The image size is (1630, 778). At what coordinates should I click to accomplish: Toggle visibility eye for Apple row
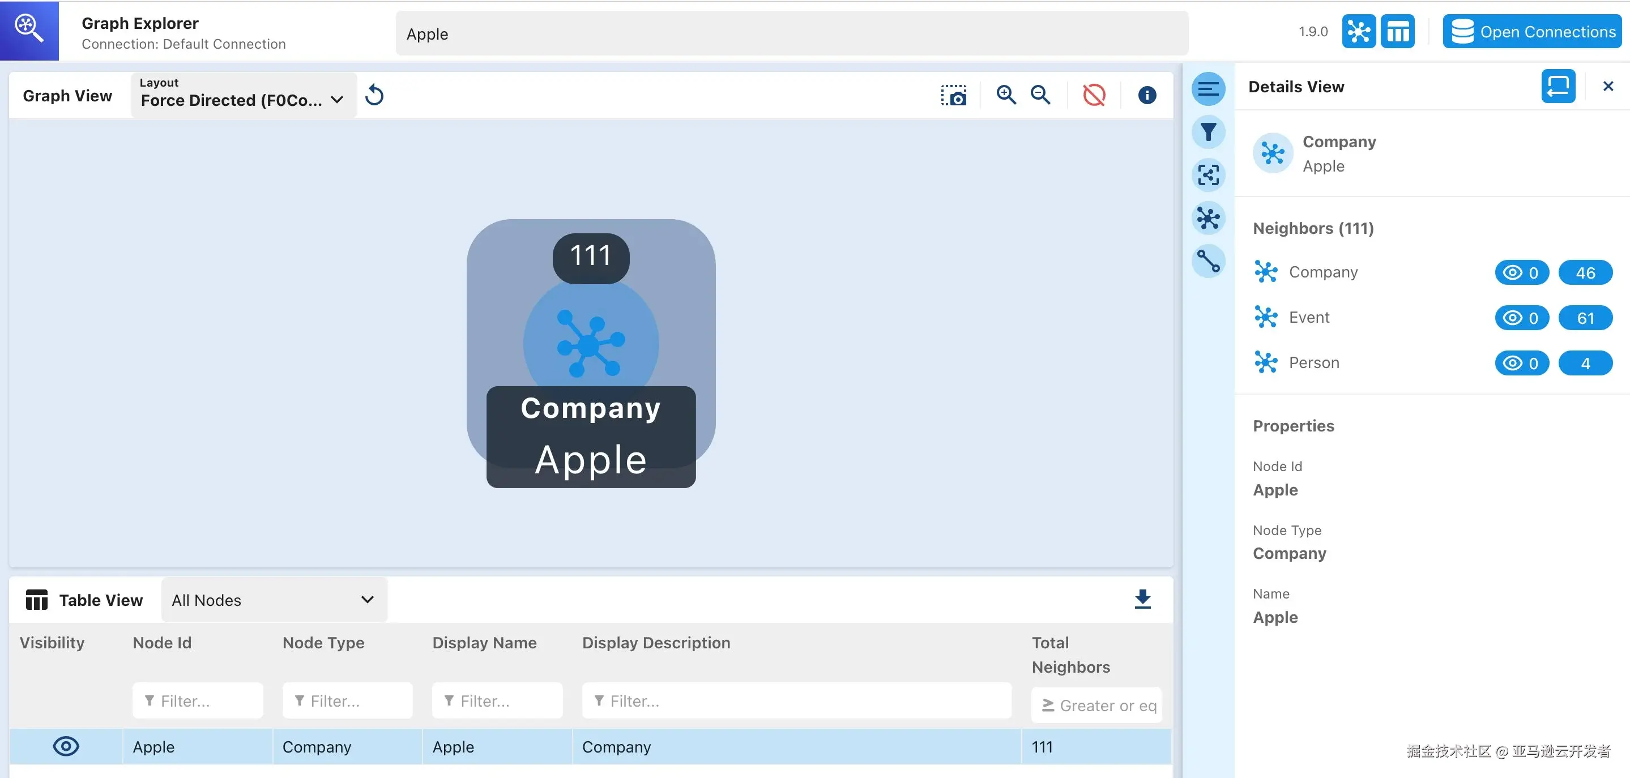tap(66, 746)
